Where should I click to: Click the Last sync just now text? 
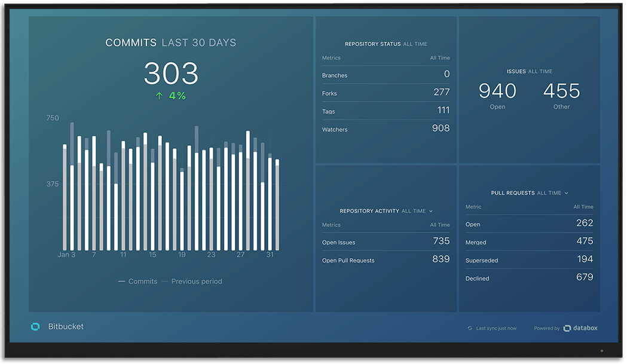496,328
